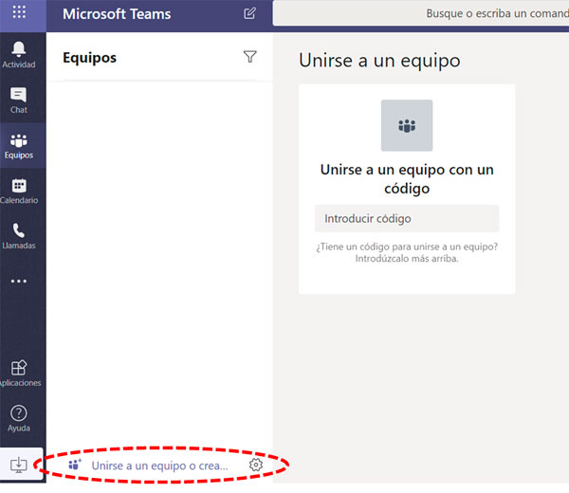Click the Equipos panel heading
Screen dimensions: 569x493
(x=90, y=58)
